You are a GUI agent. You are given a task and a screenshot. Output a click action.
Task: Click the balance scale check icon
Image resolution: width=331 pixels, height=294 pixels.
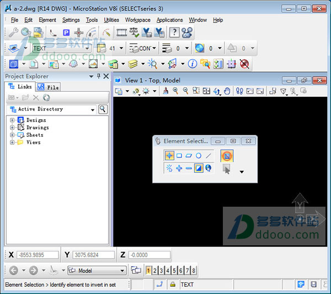pos(134,33)
